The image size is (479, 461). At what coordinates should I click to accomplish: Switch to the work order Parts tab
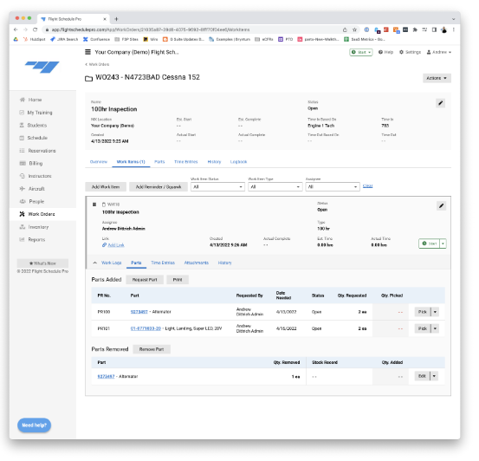159,162
